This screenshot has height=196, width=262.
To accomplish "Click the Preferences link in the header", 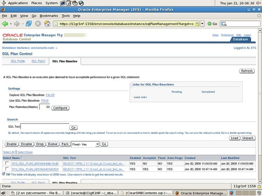I will pyautogui.click(x=227, y=35).
